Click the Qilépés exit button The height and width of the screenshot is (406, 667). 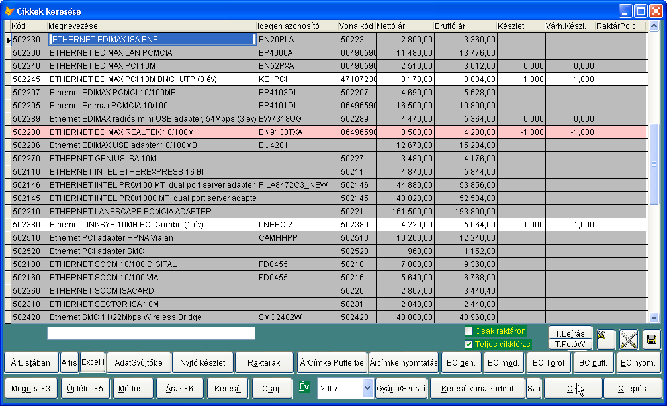coord(632,388)
